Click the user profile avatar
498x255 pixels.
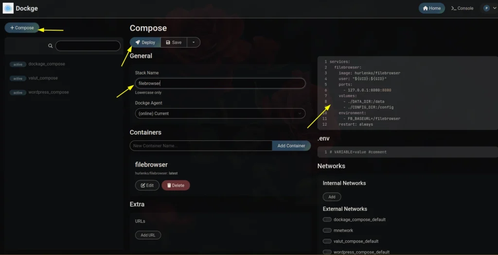[486, 8]
